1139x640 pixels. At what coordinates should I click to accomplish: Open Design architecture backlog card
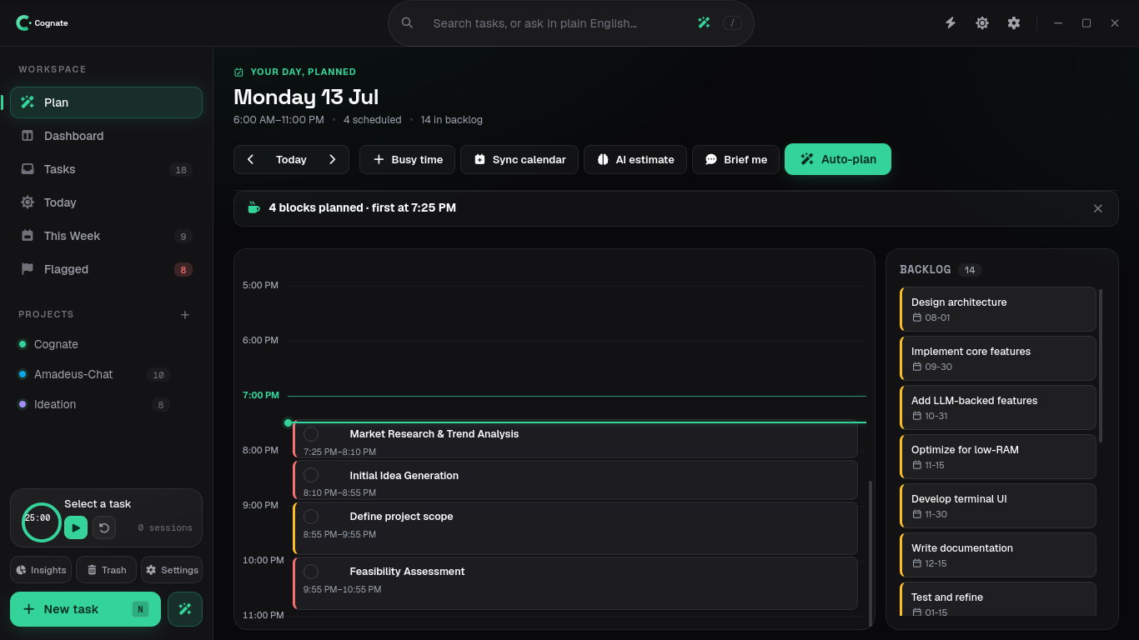pyautogui.click(x=998, y=309)
